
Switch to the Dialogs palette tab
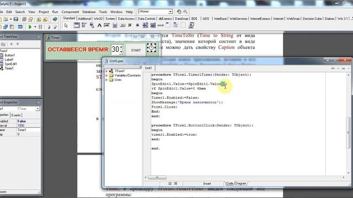tap(330, 19)
